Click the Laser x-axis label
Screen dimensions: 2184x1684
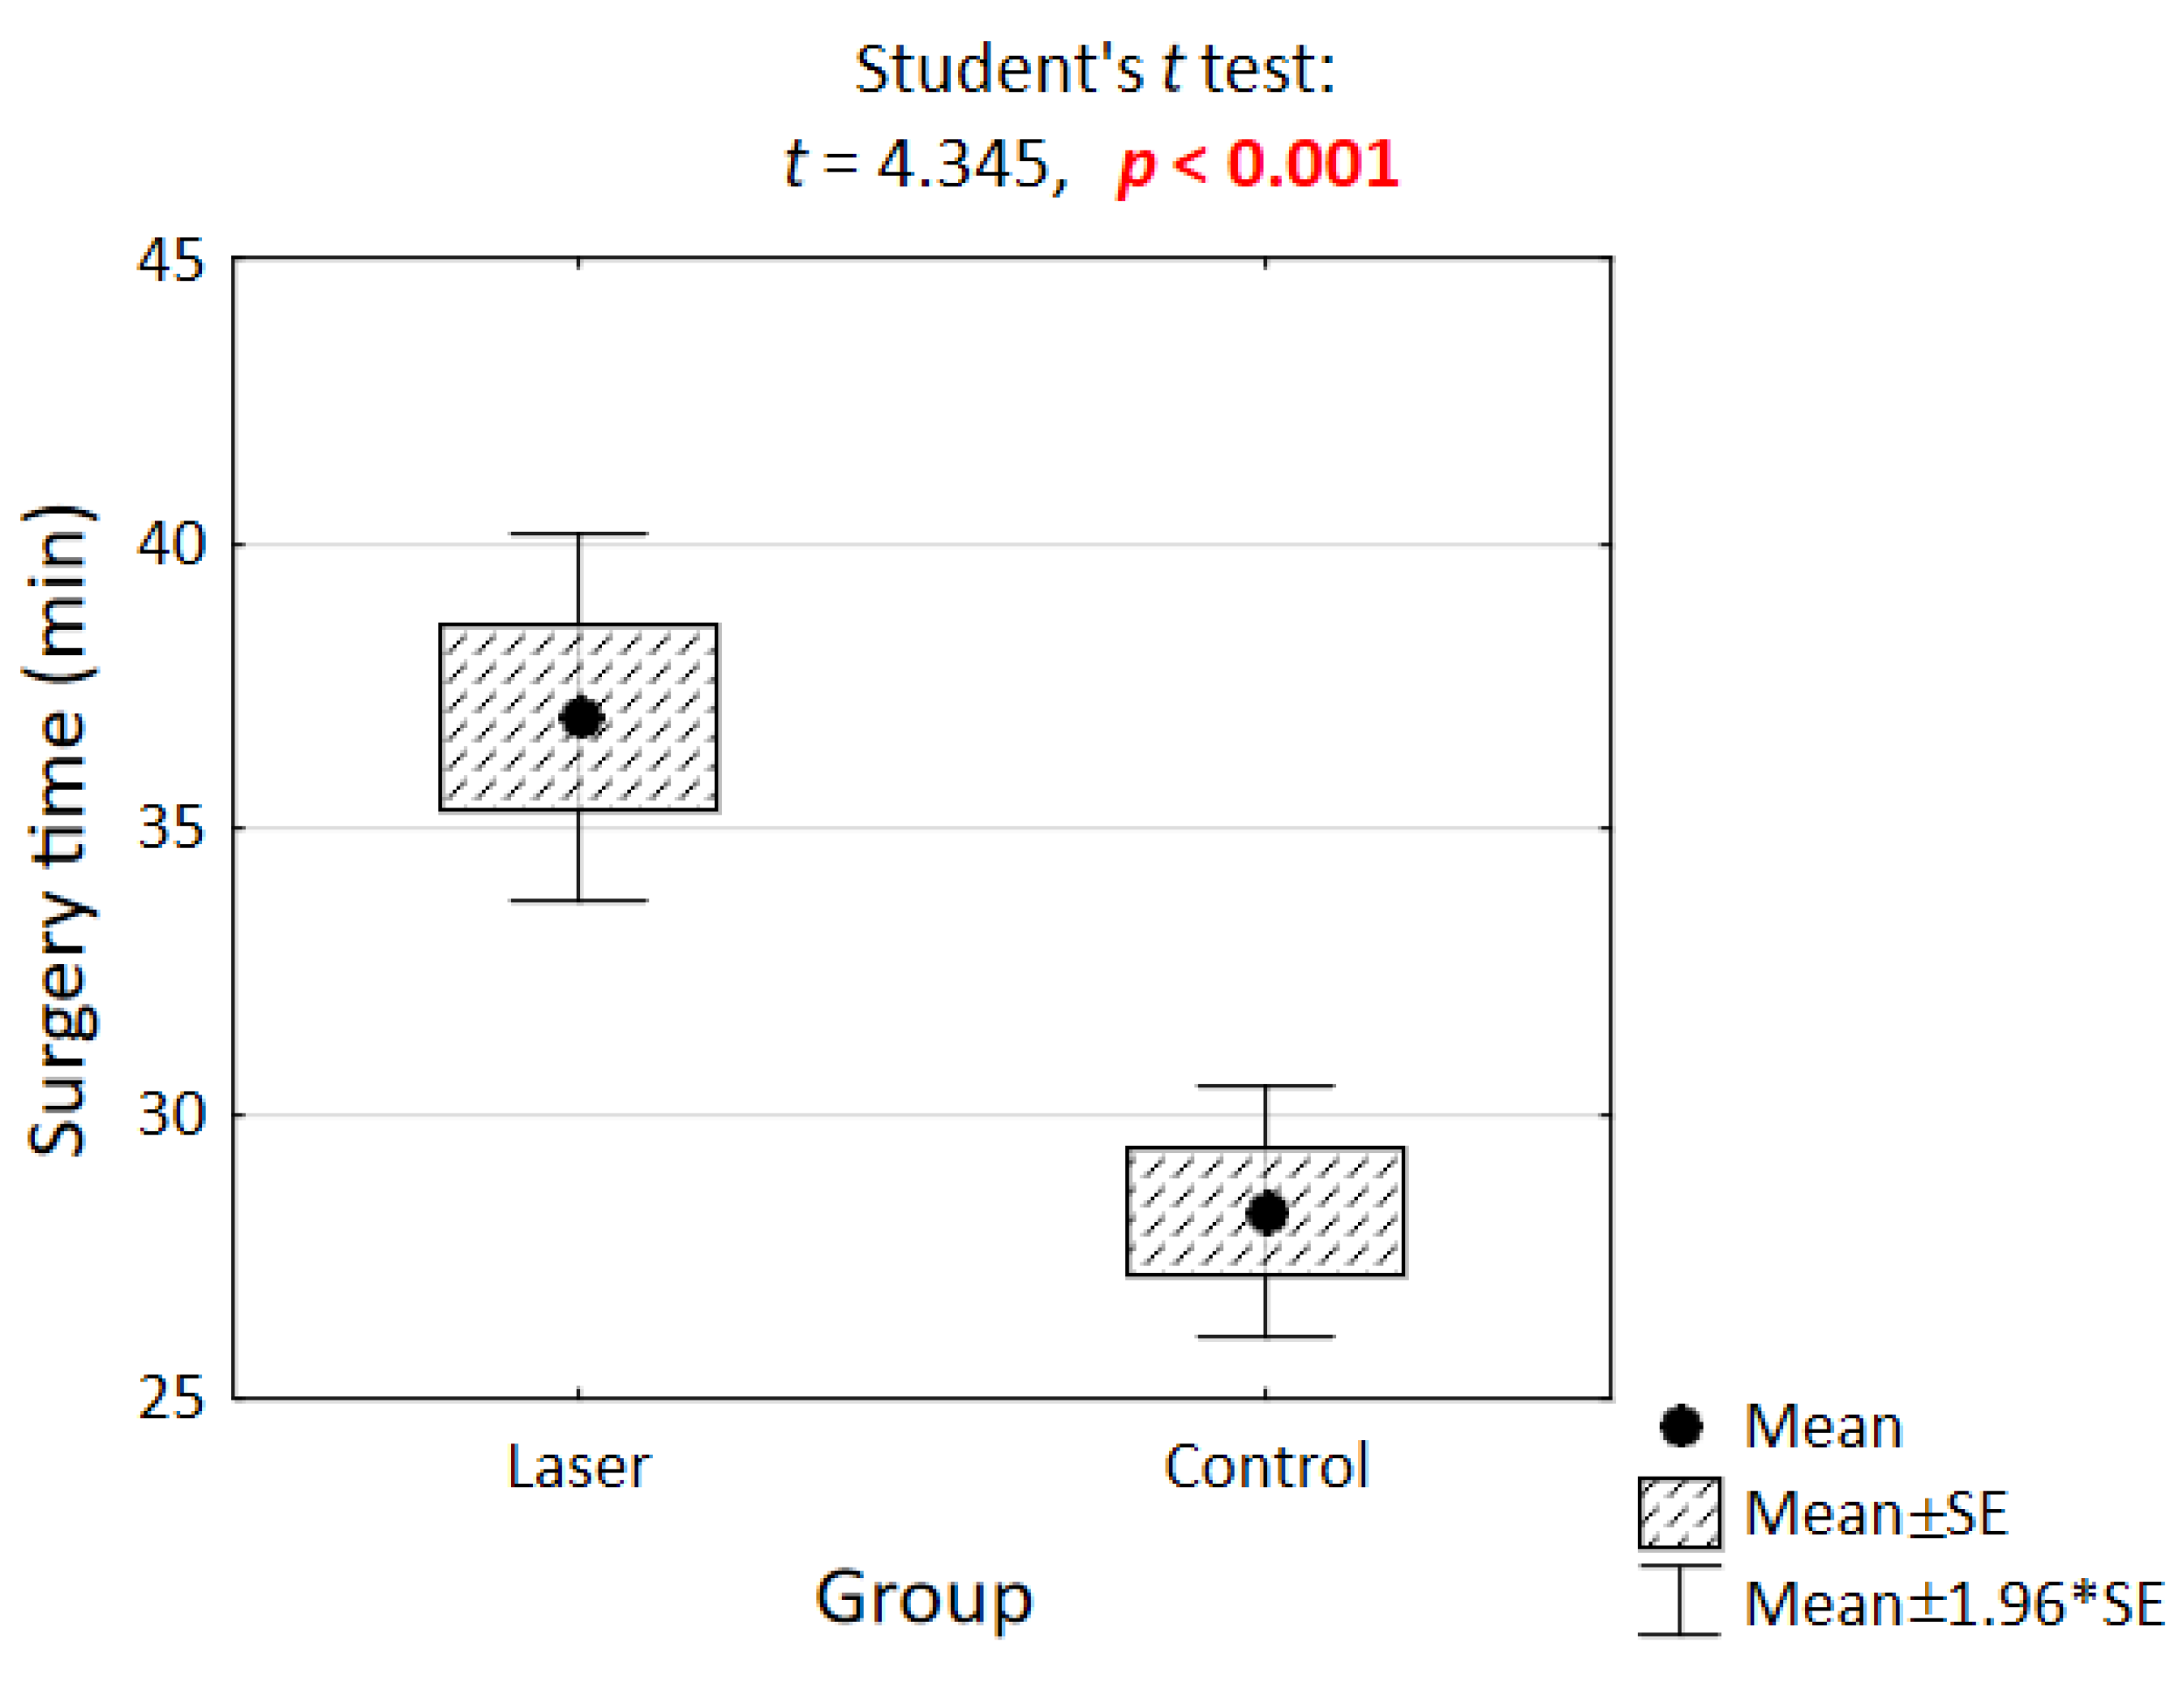point(579,1468)
